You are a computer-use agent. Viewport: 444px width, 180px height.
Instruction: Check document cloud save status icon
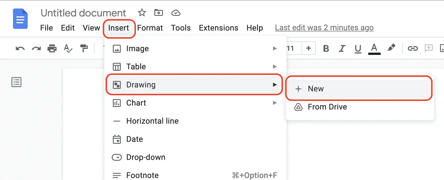tap(176, 13)
